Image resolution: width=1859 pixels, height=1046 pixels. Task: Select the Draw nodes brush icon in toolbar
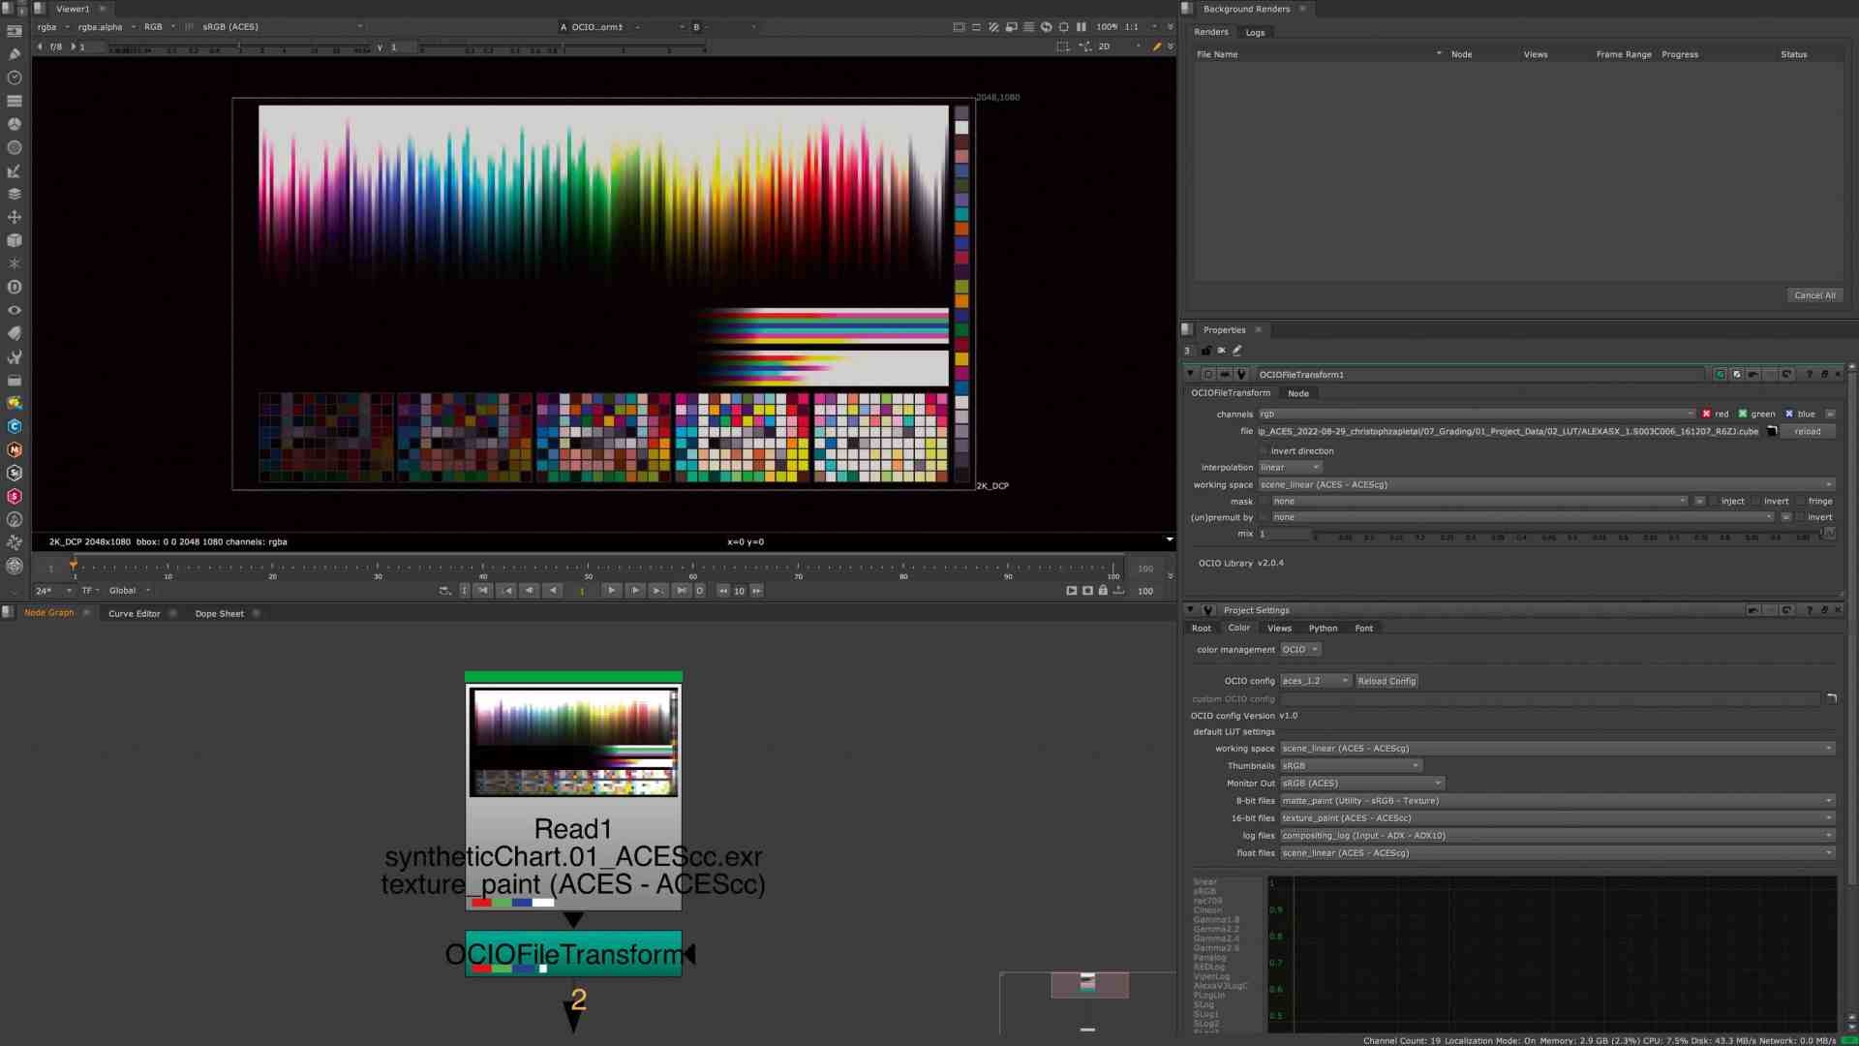click(x=15, y=53)
